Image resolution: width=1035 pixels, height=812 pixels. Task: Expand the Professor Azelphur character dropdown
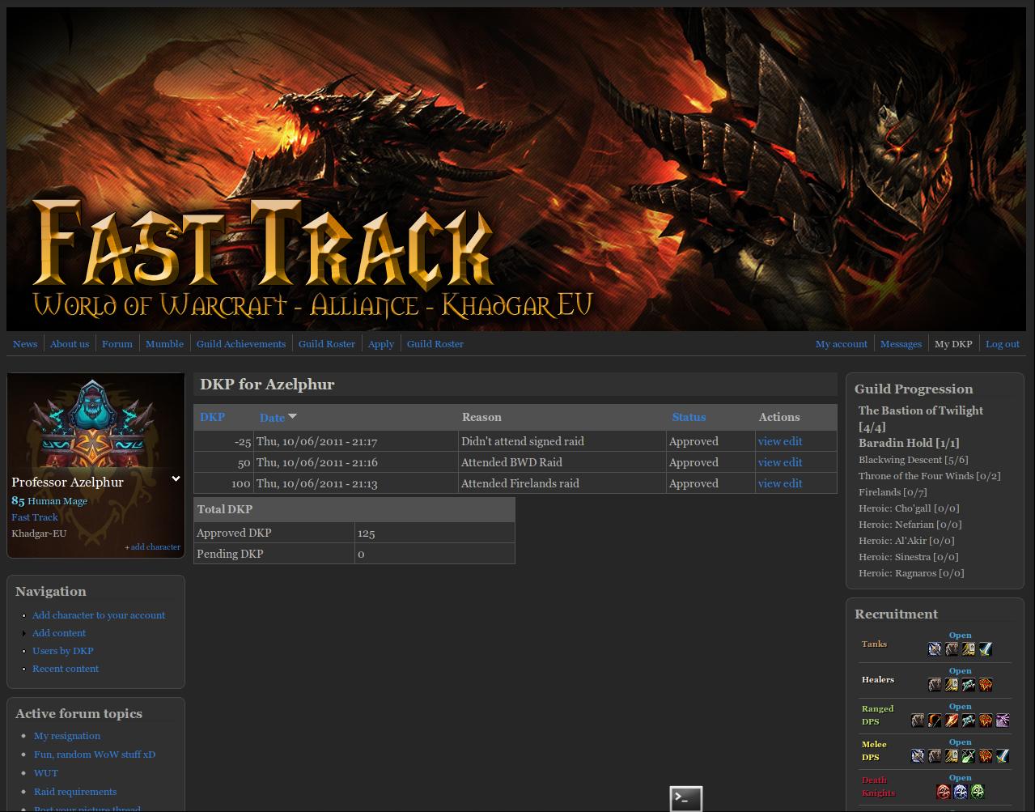176,479
